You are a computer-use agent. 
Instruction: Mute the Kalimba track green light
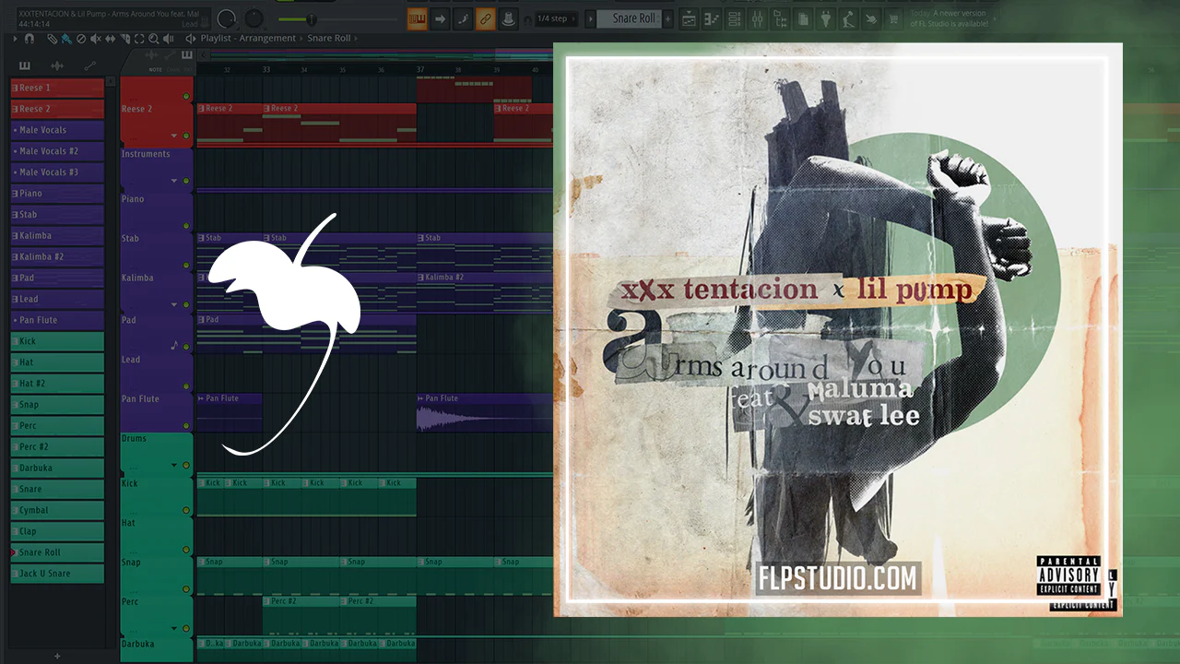tap(186, 305)
